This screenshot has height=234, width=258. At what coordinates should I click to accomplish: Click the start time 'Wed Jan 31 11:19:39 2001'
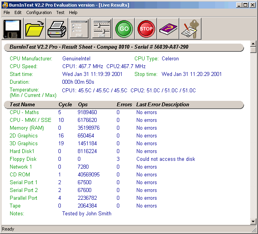pyautogui.click(x=92, y=74)
